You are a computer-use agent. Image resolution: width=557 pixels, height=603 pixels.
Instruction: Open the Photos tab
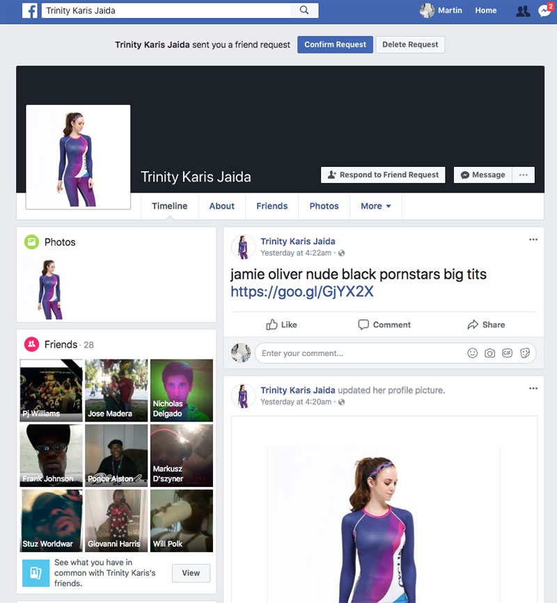click(x=324, y=206)
